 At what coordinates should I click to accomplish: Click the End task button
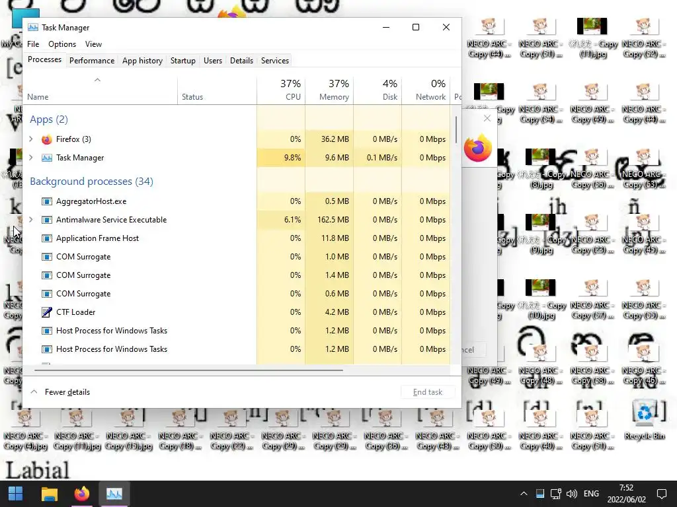point(428,392)
